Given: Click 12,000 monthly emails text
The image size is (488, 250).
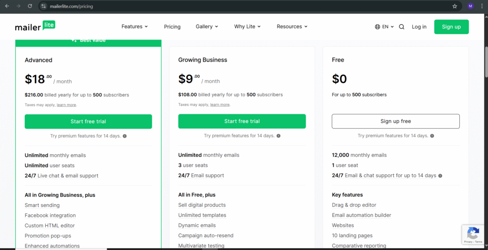Looking at the screenshot, I should pyautogui.click(x=359, y=155).
